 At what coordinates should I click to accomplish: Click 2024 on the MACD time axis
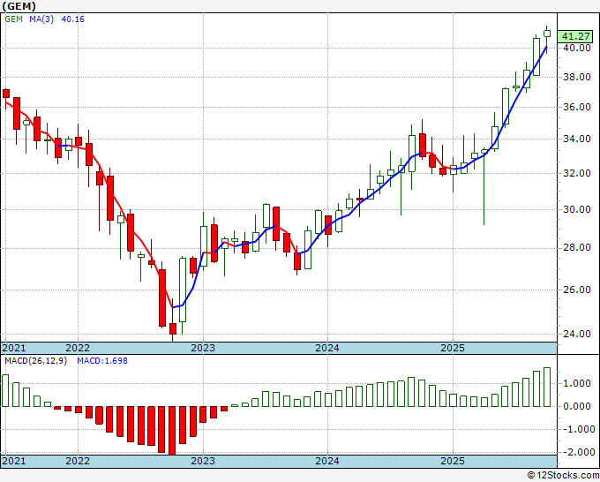(327, 461)
